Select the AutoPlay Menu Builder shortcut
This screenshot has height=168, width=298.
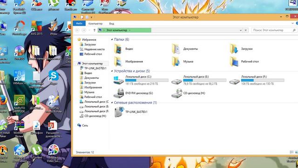[x=54, y=104]
